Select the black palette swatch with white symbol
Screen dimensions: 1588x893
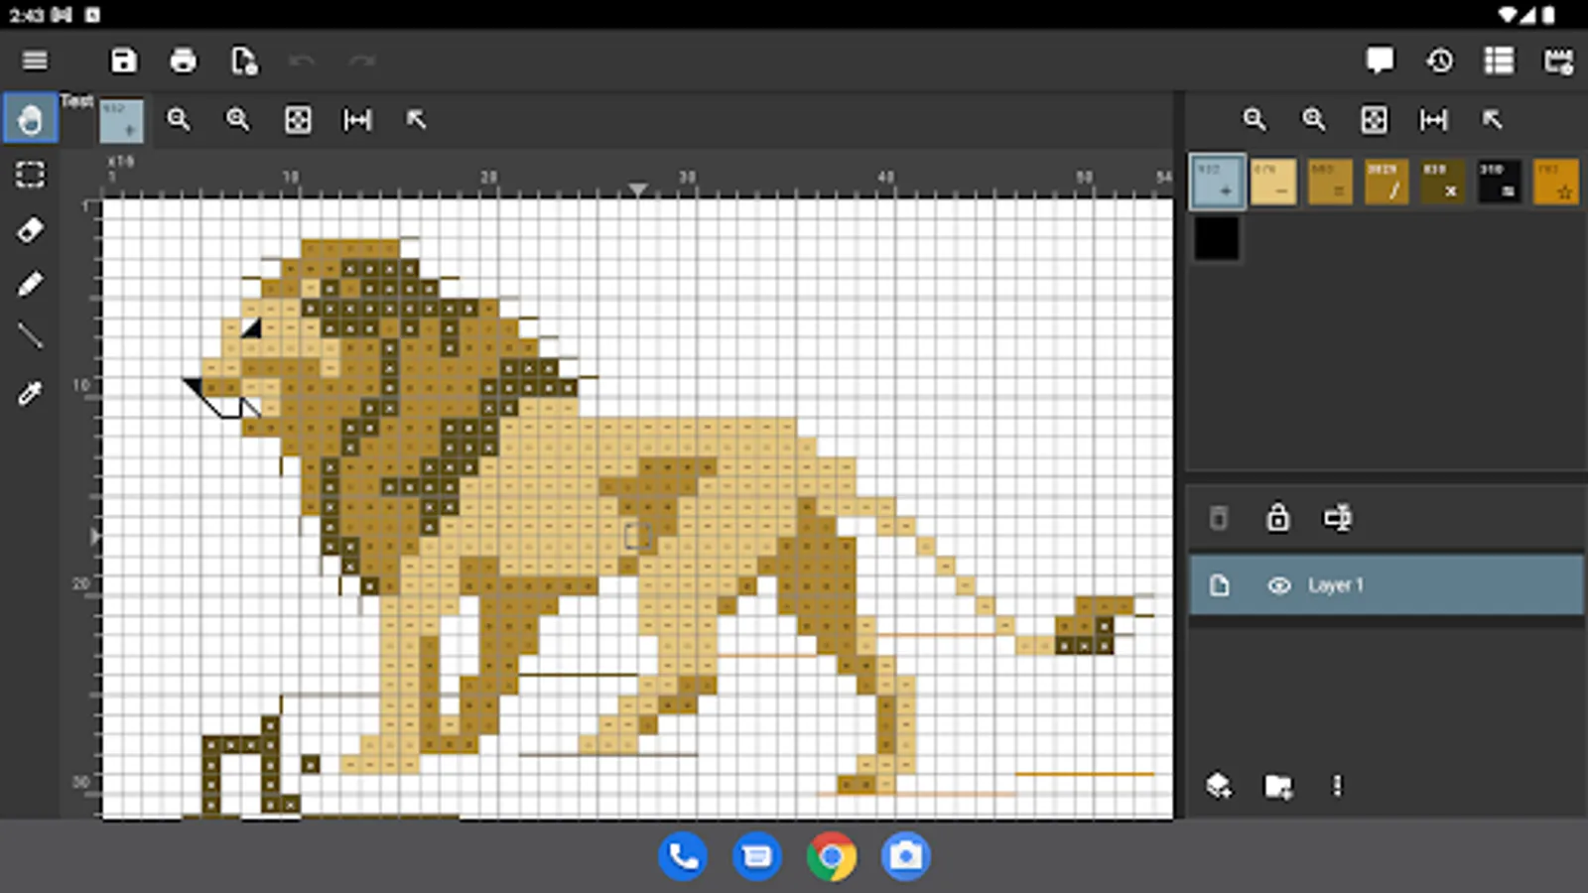pos(1499,182)
